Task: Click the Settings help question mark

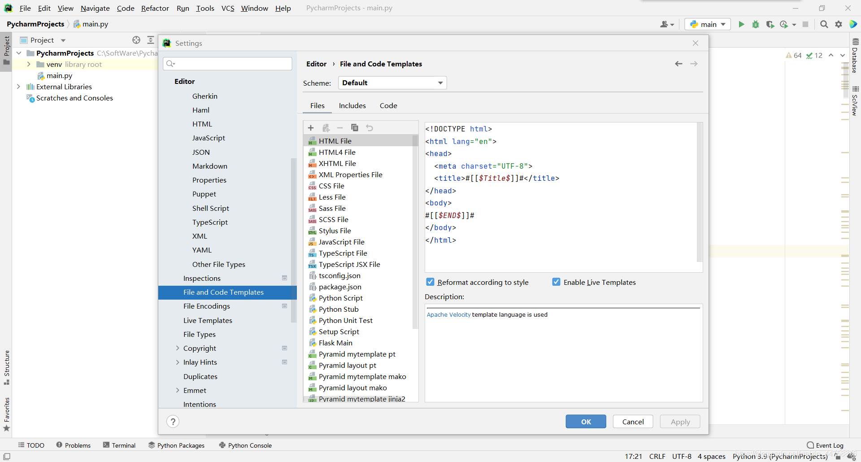Action: 173,422
